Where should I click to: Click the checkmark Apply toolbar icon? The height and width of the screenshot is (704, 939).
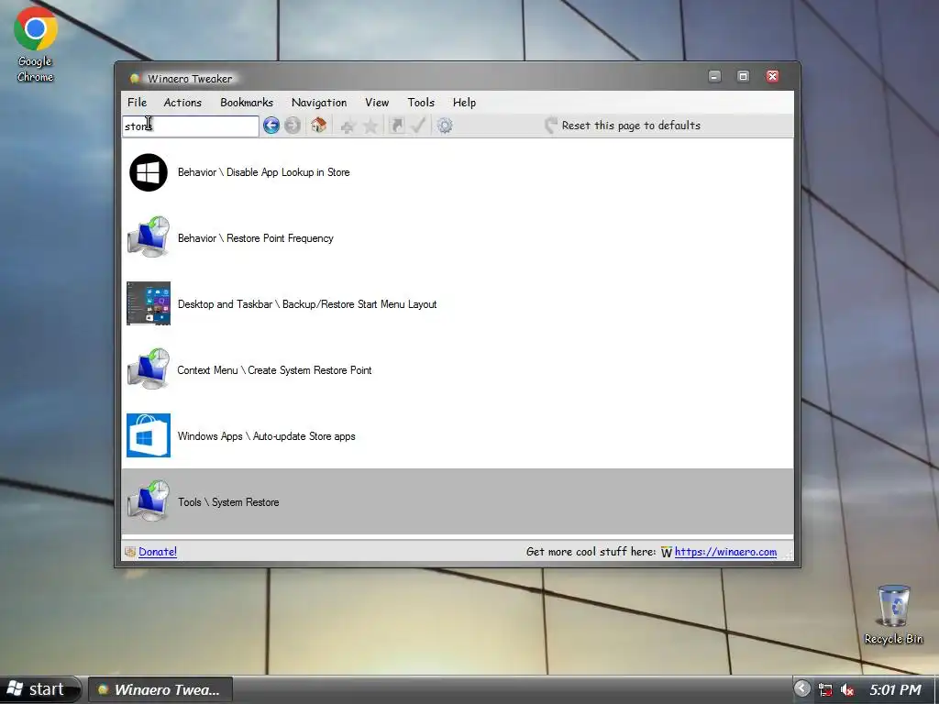(x=418, y=125)
